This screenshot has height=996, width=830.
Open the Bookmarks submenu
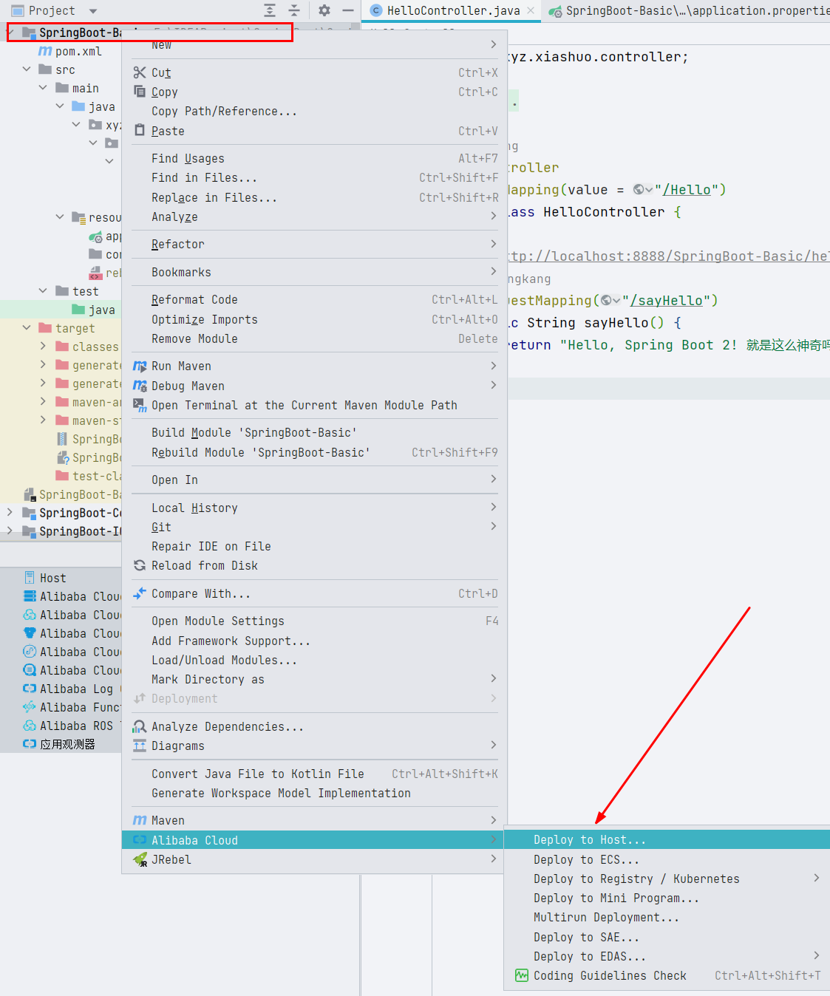[314, 272]
